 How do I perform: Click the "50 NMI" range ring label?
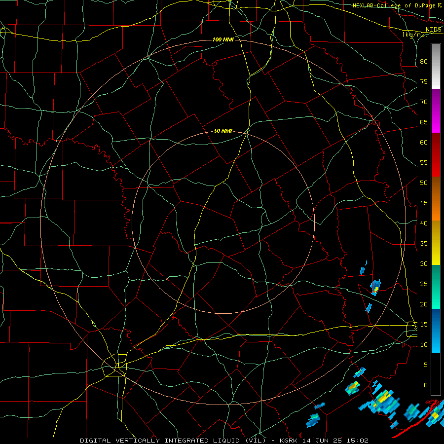[x=223, y=131]
